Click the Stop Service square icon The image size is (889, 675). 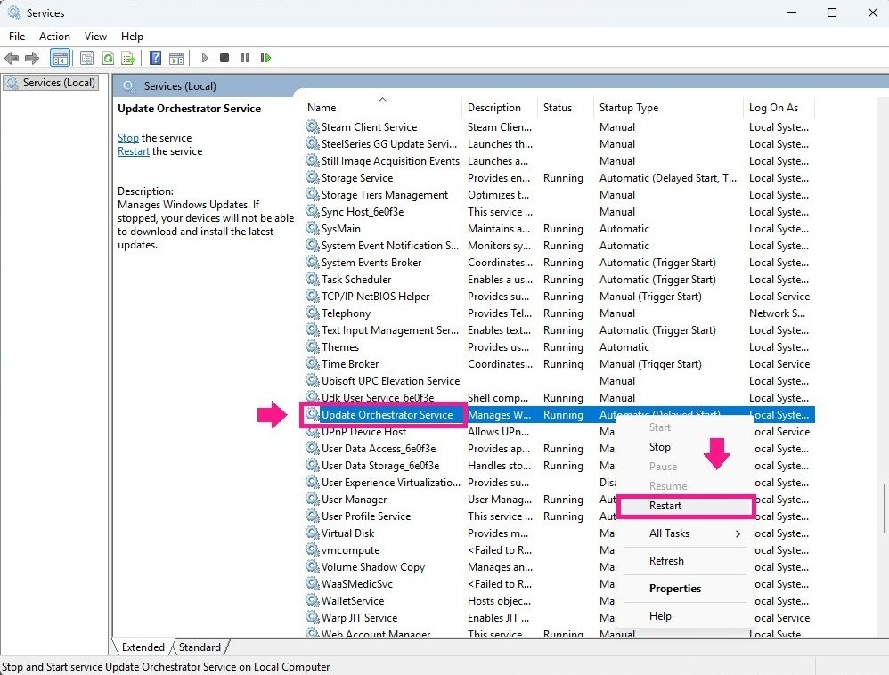pos(224,58)
